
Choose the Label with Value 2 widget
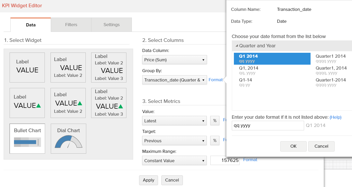(x=68, y=67)
